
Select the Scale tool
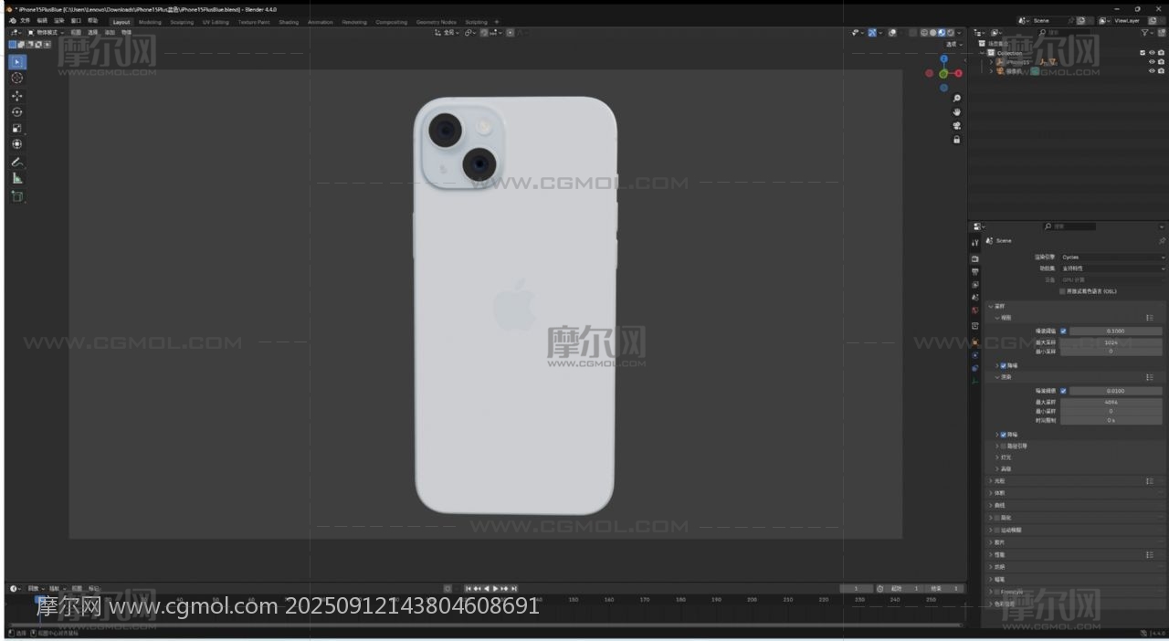[17, 129]
